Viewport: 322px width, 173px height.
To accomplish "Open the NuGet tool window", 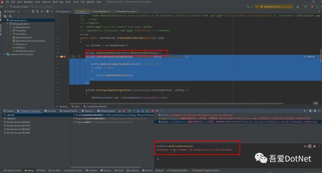I will click(119, 170).
